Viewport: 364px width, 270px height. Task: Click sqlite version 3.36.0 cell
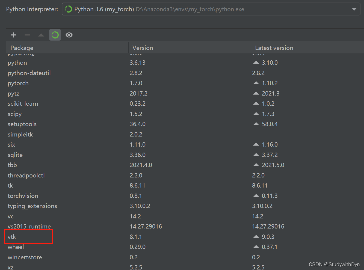pyautogui.click(x=138, y=155)
